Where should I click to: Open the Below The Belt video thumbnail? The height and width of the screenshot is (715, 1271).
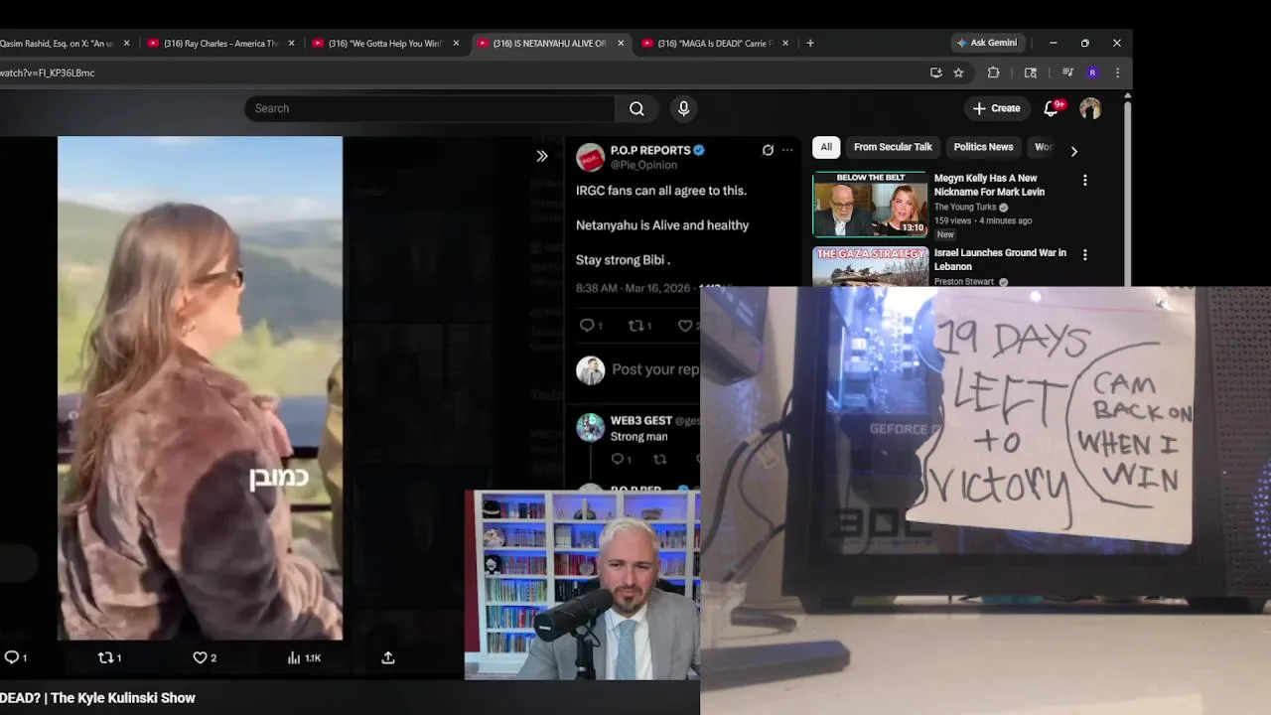point(870,205)
